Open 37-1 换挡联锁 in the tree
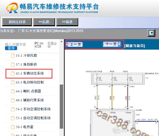The image size is (159, 136). point(26,65)
